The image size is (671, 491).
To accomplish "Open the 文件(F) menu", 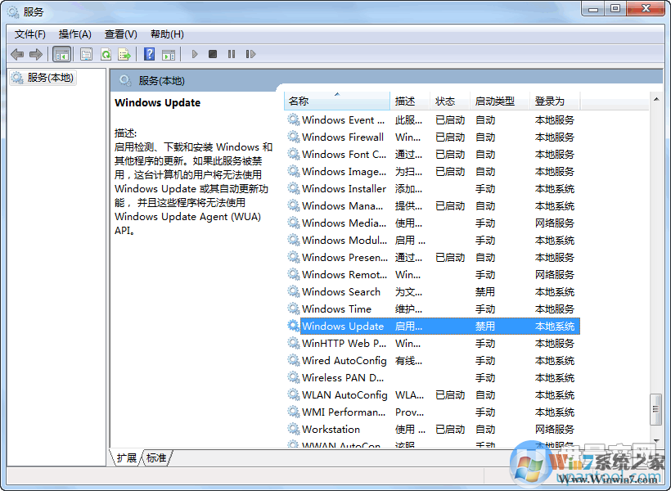I will coord(30,34).
